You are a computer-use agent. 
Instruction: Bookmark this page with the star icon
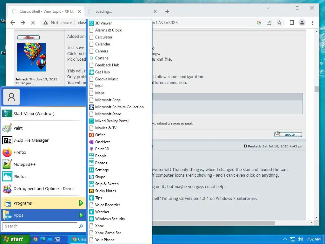(x=279, y=23)
